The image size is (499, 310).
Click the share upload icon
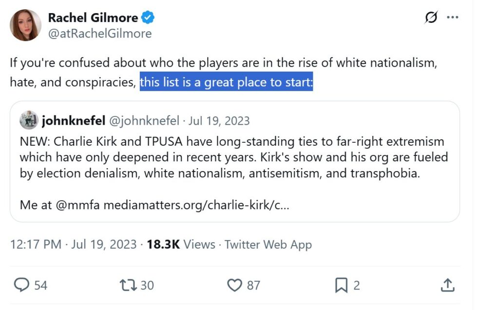coord(448,285)
